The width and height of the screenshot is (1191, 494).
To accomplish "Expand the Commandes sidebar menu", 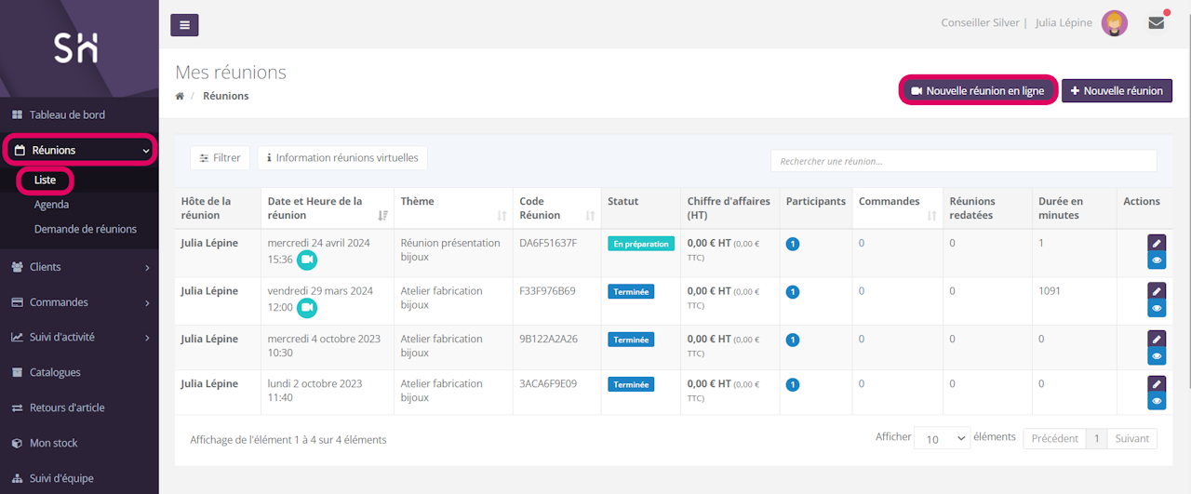I will pos(79,302).
